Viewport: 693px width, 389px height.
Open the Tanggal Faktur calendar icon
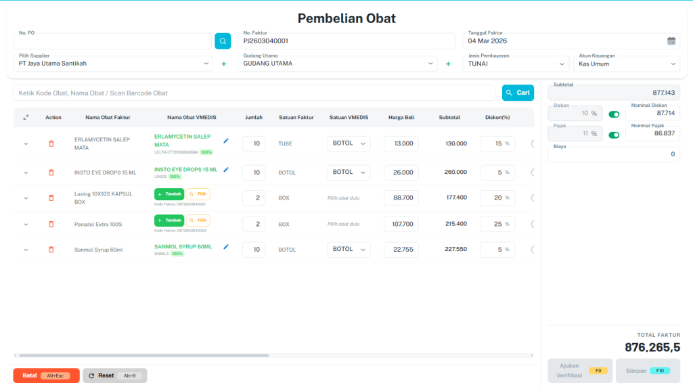coord(671,41)
